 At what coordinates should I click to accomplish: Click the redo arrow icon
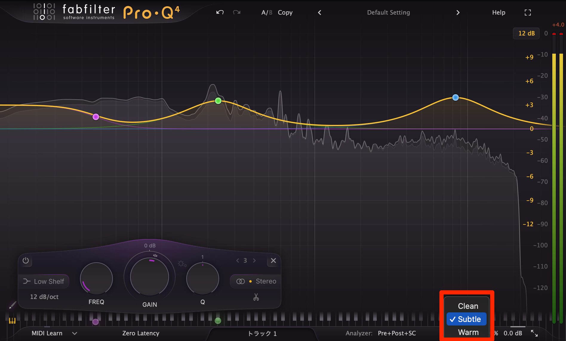click(x=237, y=12)
